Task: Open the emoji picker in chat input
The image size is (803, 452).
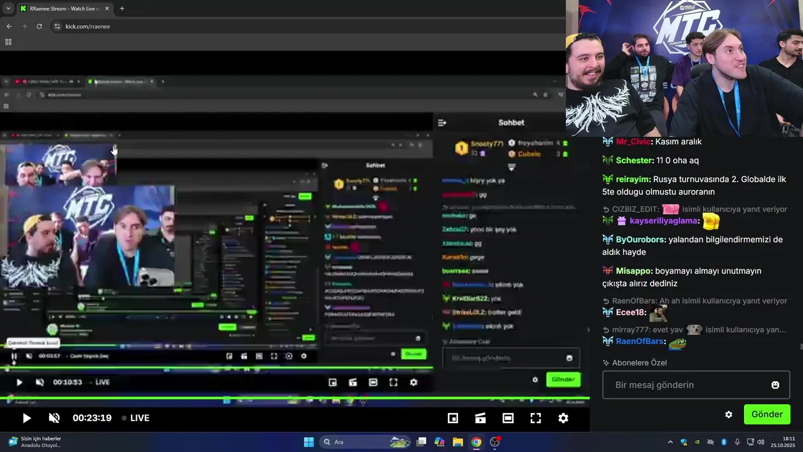Action: tap(775, 385)
